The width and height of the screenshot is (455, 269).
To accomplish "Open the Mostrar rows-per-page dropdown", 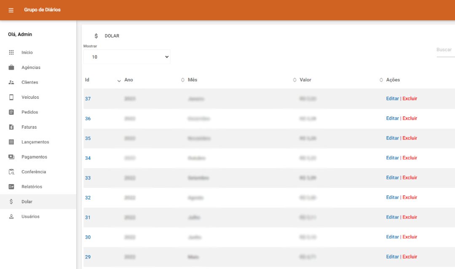I will (127, 57).
